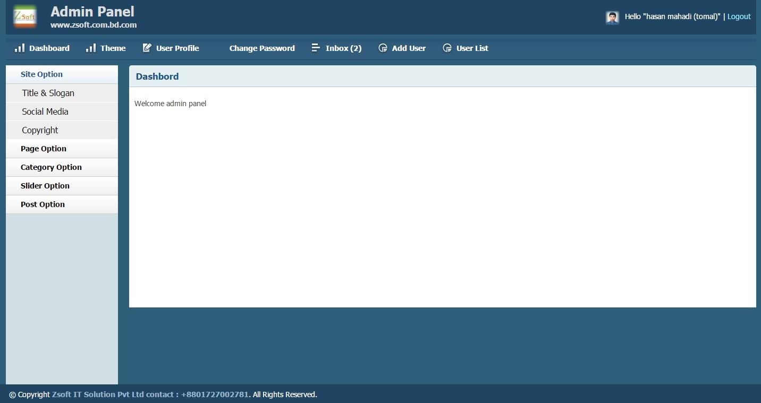Open Inbox (2) from the top menu
Viewport: 761px width, 403px height.
point(343,48)
